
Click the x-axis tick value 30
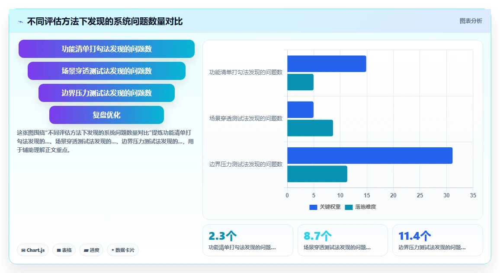[446, 195]
